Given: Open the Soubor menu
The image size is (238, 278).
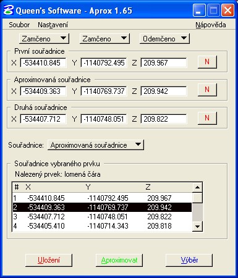Looking at the screenshot, I should pos(19,25).
